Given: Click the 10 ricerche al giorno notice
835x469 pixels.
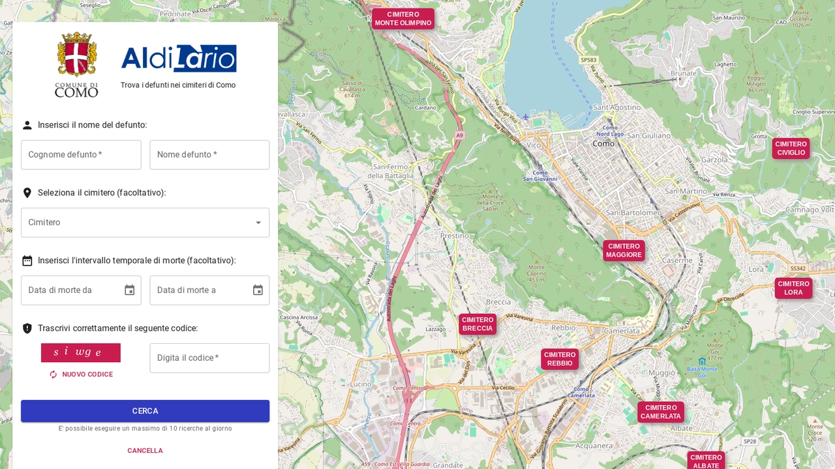Looking at the screenshot, I should click(x=145, y=429).
